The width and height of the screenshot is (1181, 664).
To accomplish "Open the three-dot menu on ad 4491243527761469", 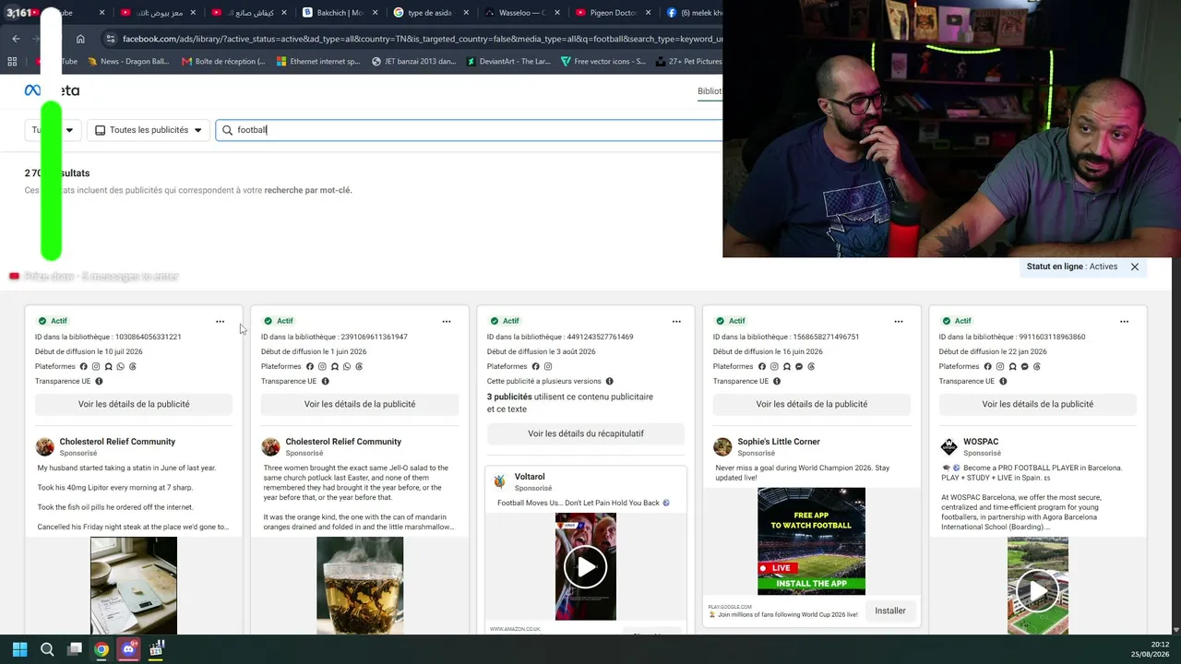I will [x=676, y=321].
